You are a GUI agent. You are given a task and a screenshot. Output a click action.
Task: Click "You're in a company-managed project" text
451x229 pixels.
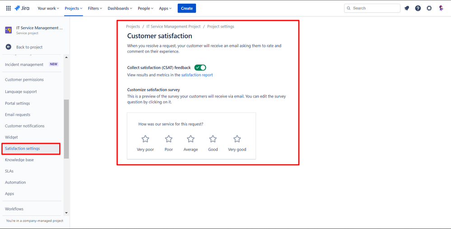(34, 221)
